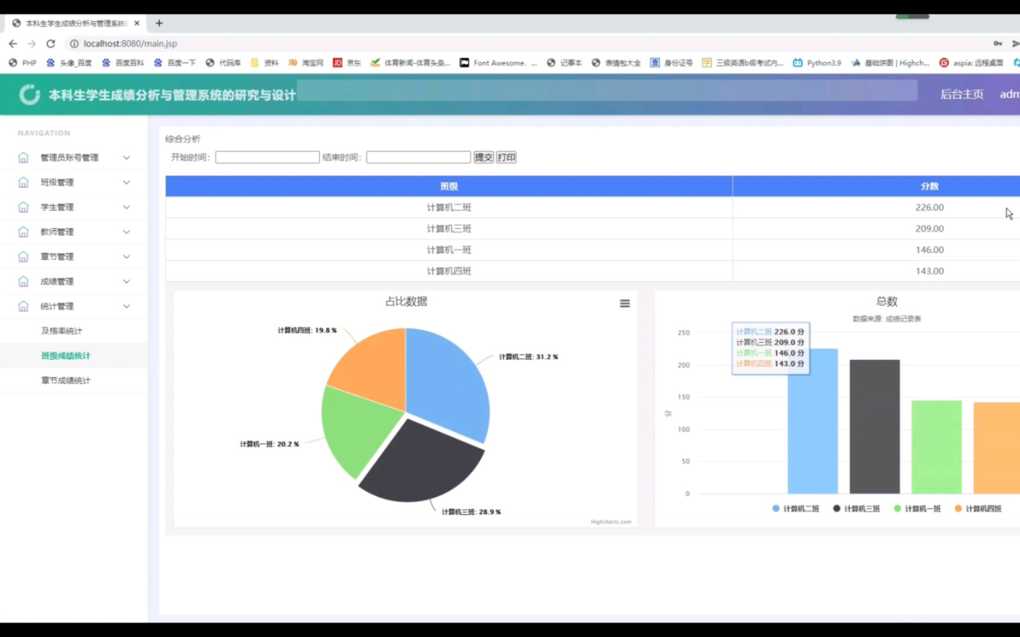Open the Python3.9 bookmark
This screenshot has width=1020, height=637.
tap(817, 63)
